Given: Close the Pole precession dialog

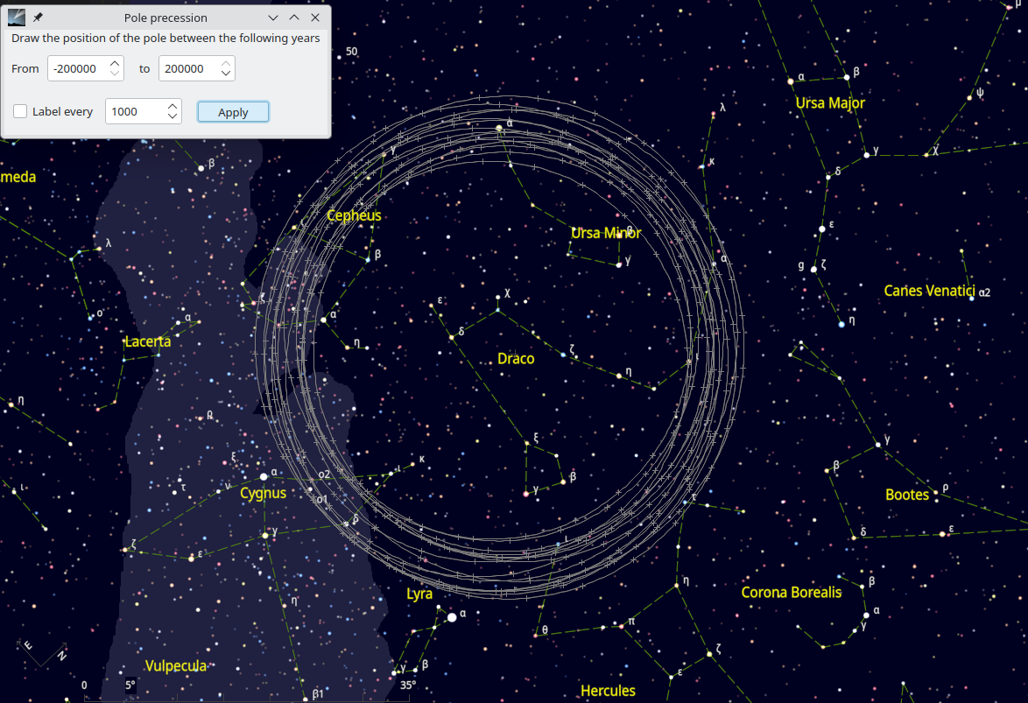Looking at the screenshot, I should coord(315,18).
